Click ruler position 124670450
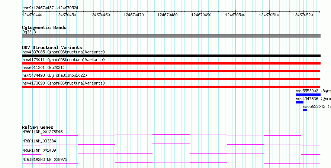This screenshot has height=168, width=331. pos(66,15)
